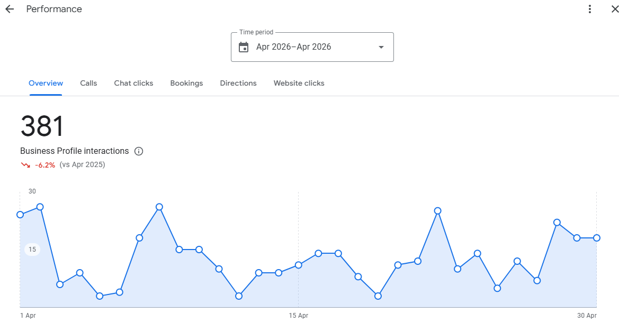Click the Time period field label
Screen dimensions: 619x332
tap(256, 32)
